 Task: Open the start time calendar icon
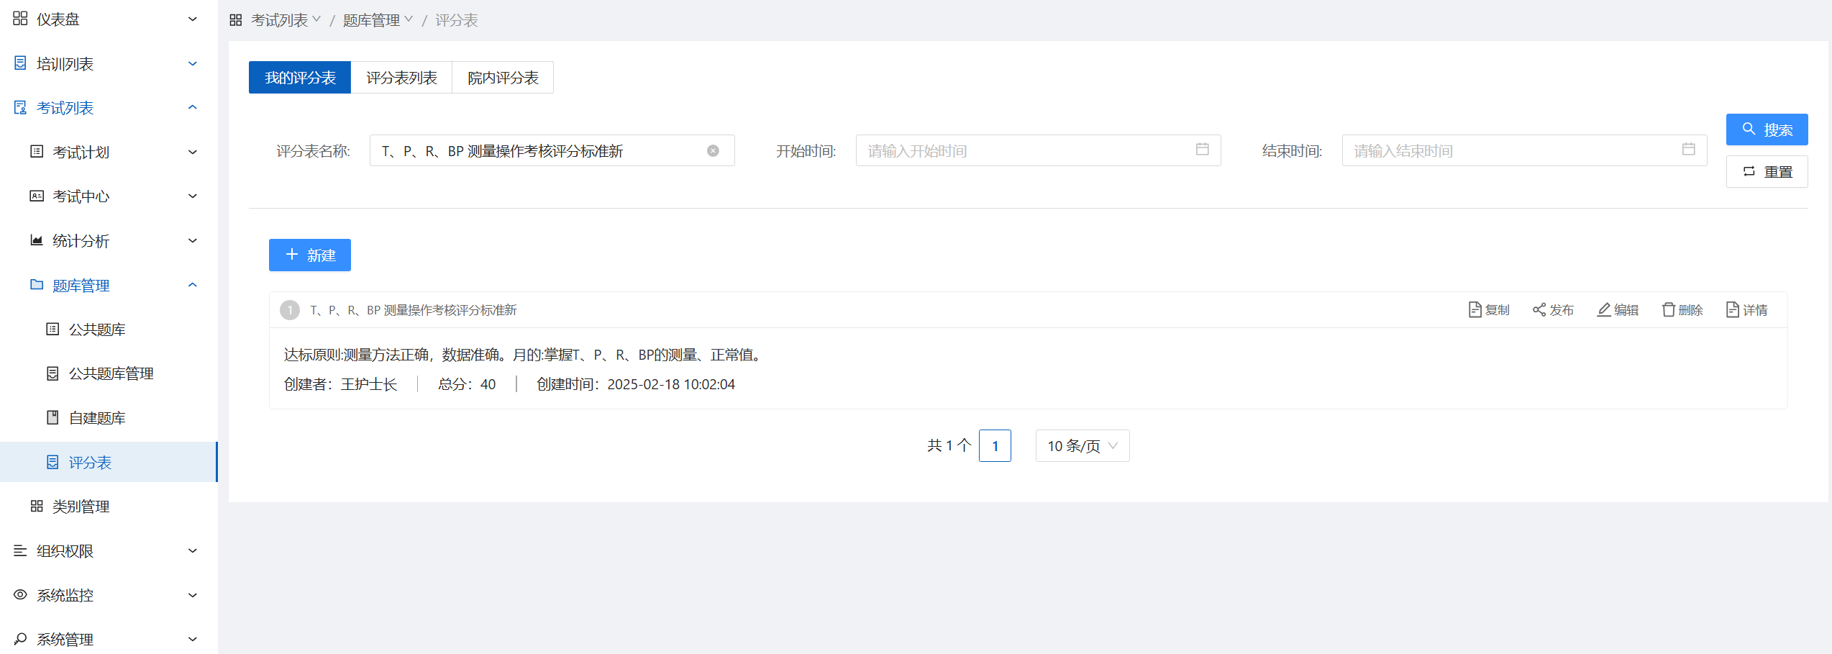pyautogui.click(x=1202, y=150)
